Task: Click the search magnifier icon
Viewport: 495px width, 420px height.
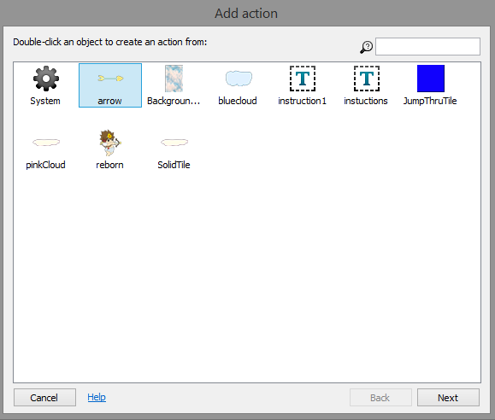Action: coord(366,47)
